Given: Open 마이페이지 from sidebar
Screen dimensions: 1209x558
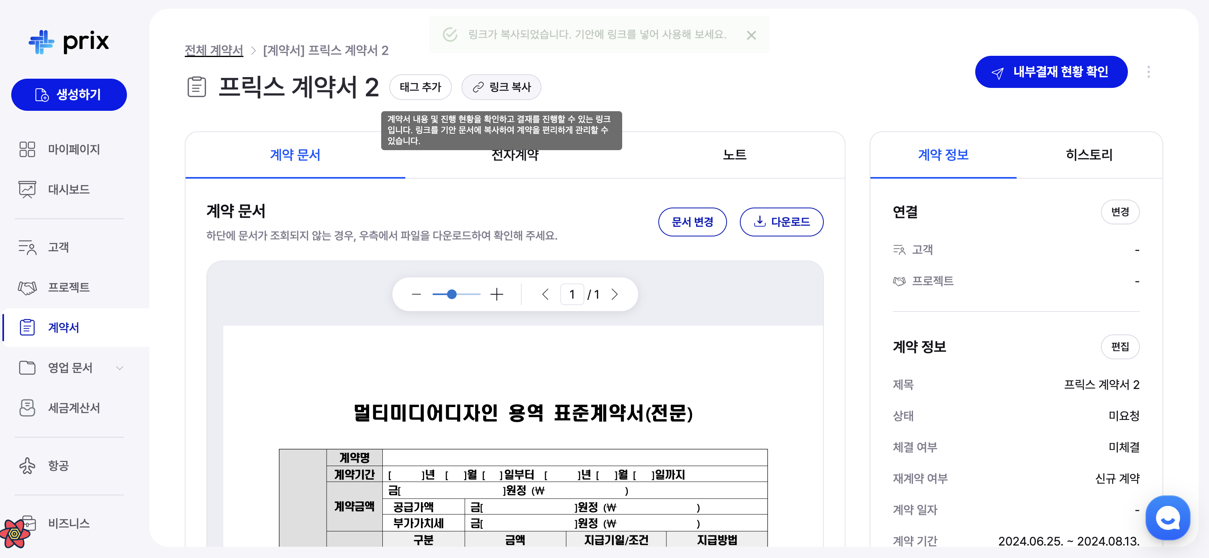Looking at the screenshot, I should tap(73, 149).
